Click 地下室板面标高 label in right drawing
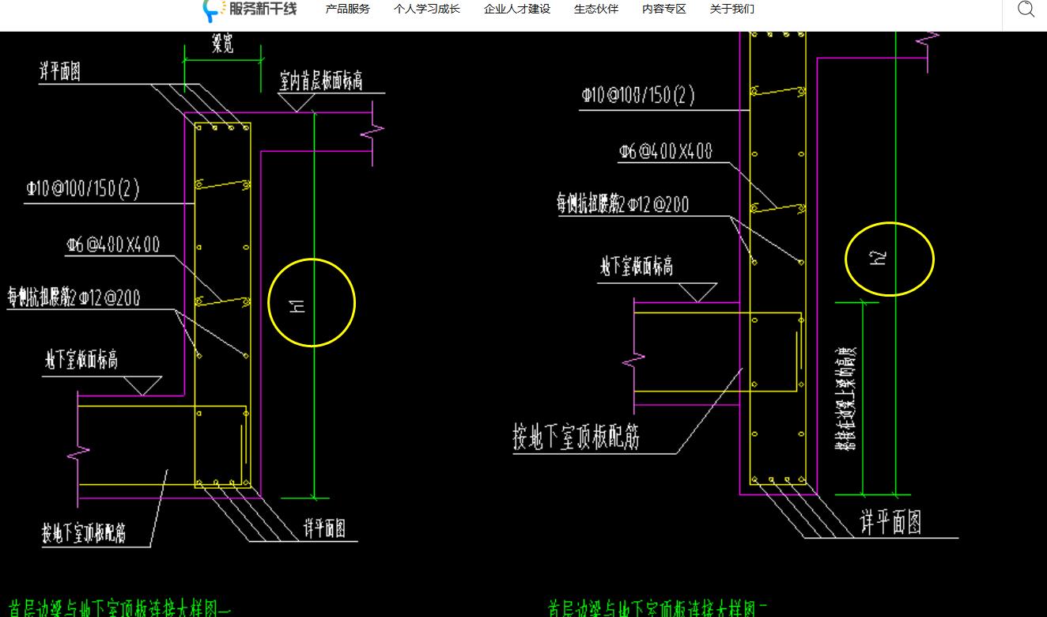Image resolution: width=1047 pixels, height=617 pixels. 637,267
